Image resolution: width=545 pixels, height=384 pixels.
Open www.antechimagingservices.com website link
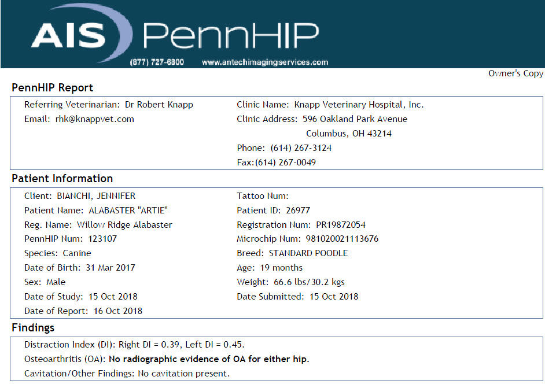click(x=265, y=62)
